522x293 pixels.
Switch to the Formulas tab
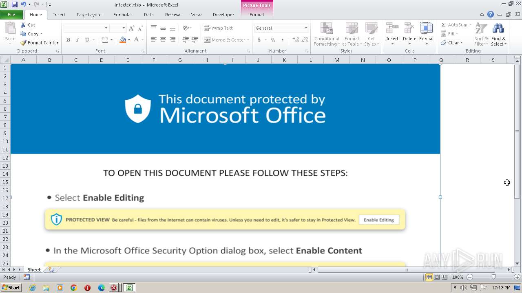(123, 15)
